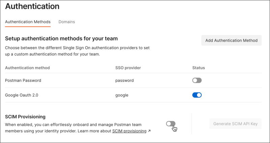
Task: Click the Setup authentication methods heading
Action: pyautogui.click(x=61, y=39)
